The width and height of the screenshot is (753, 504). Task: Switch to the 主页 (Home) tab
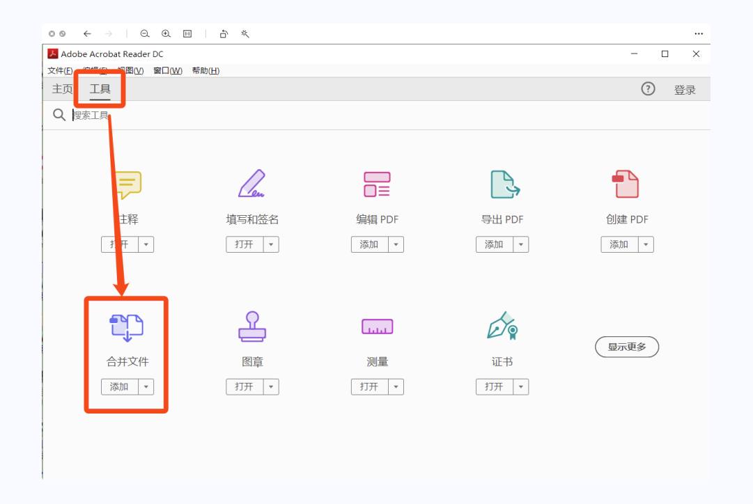62,89
